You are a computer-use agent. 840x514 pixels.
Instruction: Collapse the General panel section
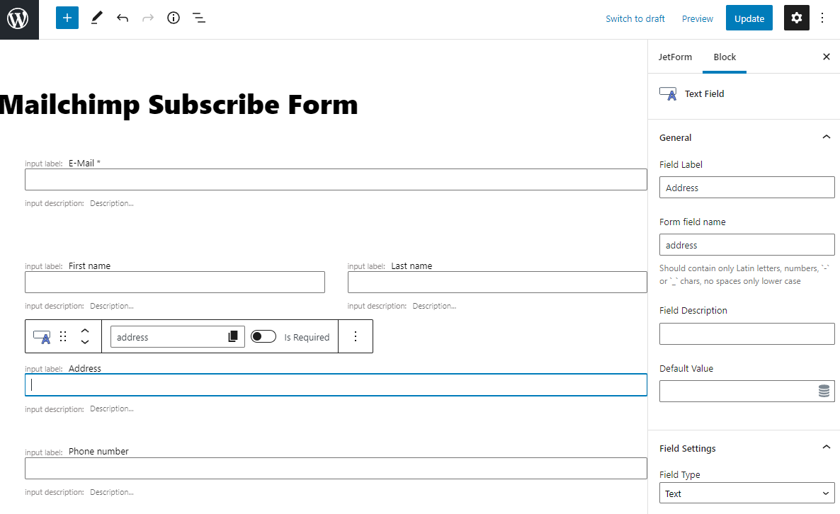click(x=826, y=137)
